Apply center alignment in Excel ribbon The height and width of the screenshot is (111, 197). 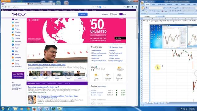pyautogui.click(x=173, y=11)
